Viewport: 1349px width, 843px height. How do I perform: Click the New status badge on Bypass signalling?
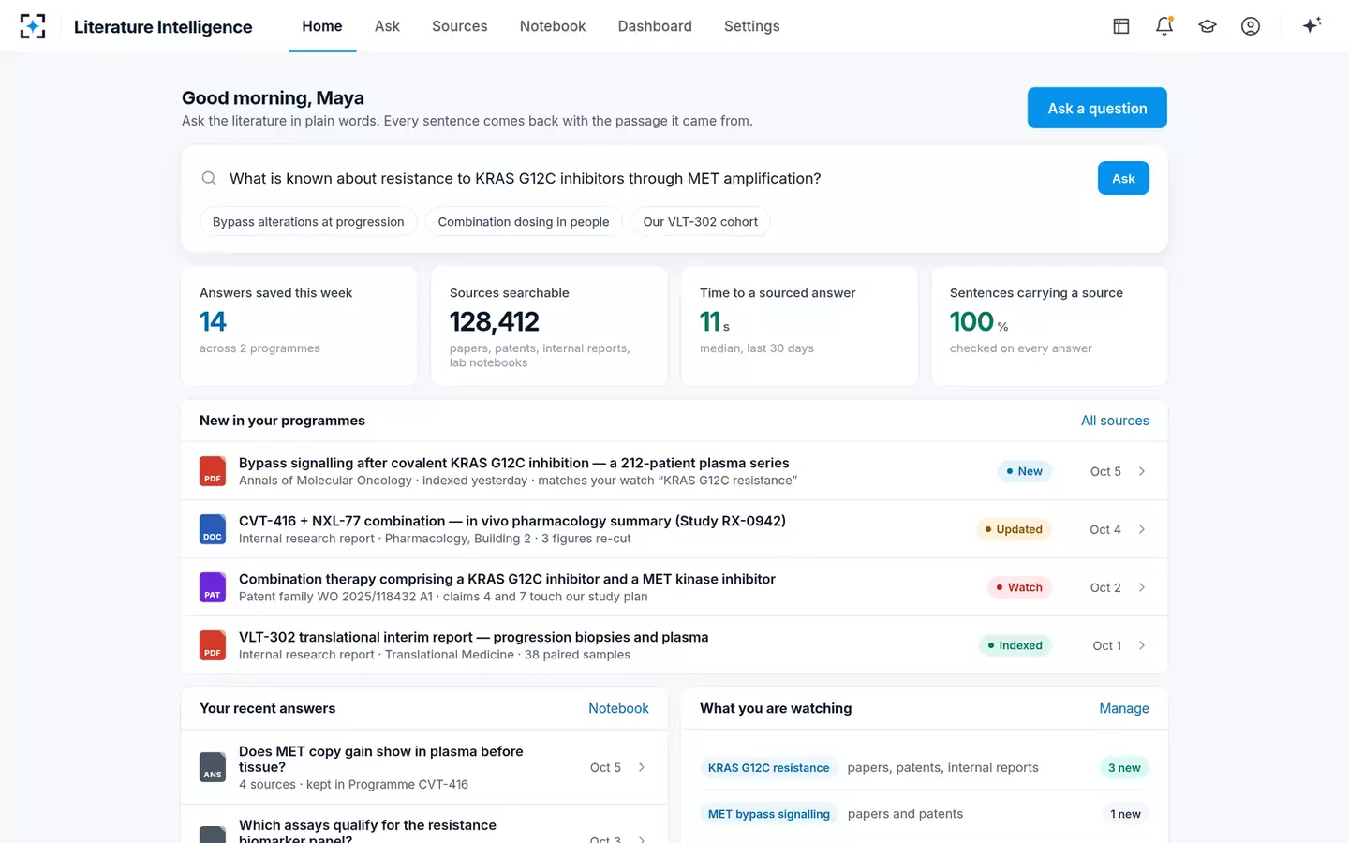point(1024,471)
